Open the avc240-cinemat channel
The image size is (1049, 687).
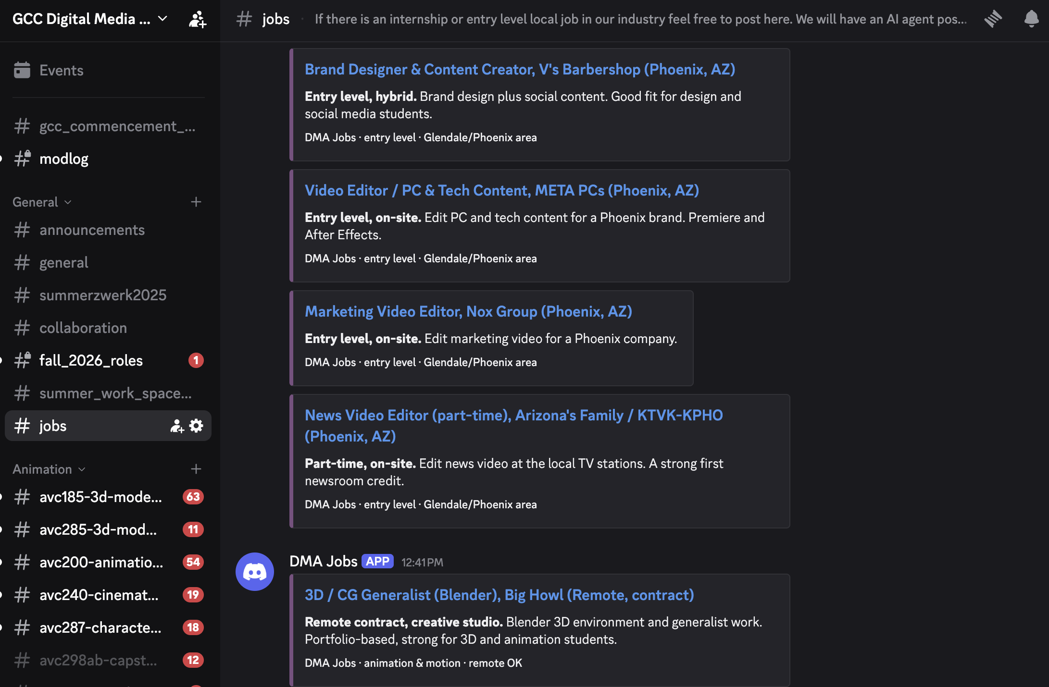pyautogui.click(x=108, y=595)
